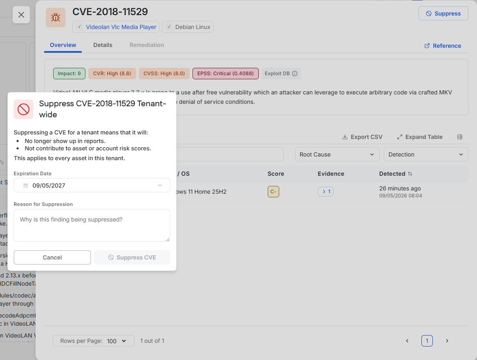Select the Debian Linux tag
The image size is (477, 360).
pos(188,27)
